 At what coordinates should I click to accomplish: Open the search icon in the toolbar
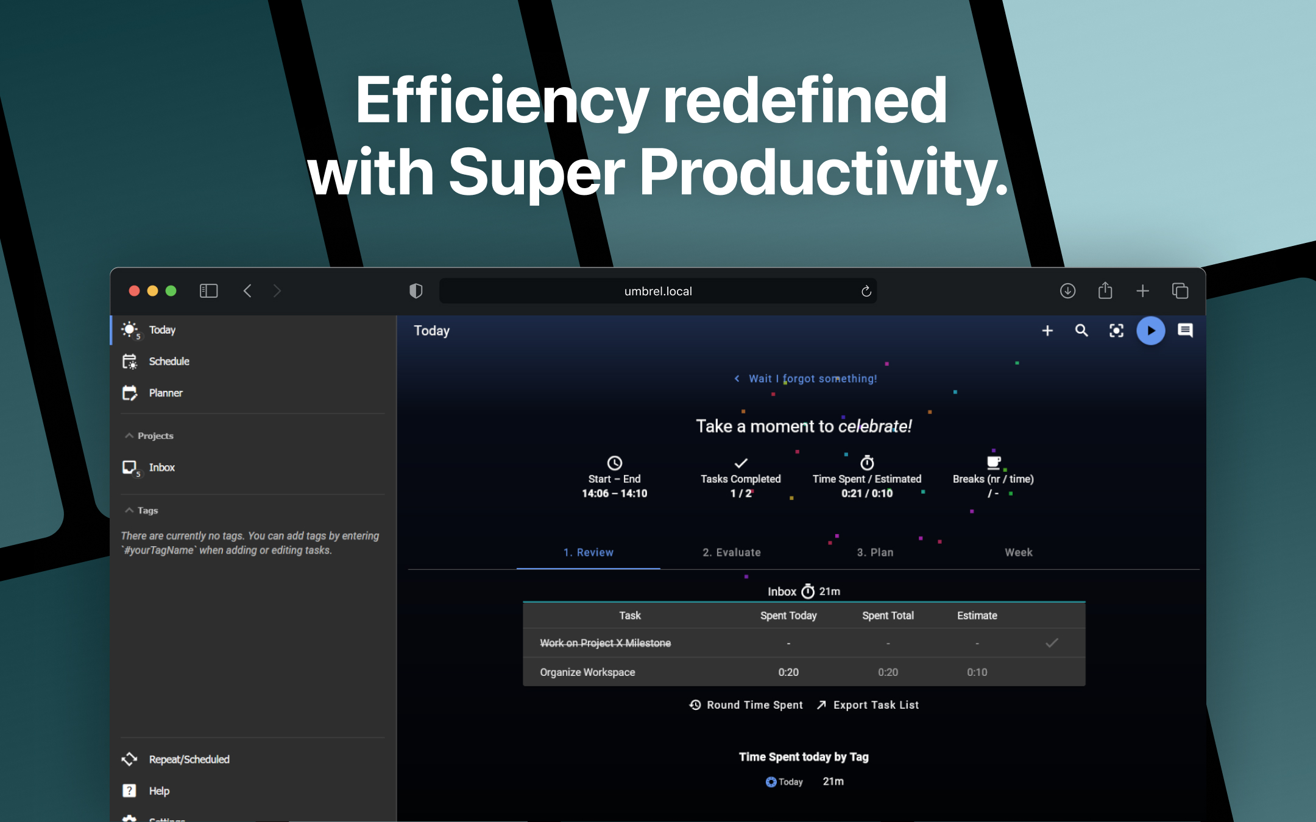[1081, 331]
